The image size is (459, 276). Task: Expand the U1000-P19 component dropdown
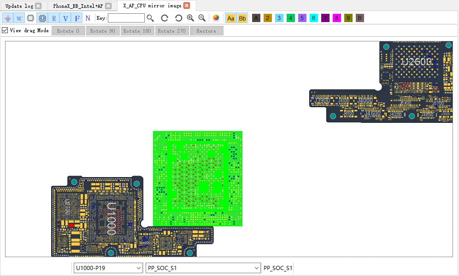(138, 268)
